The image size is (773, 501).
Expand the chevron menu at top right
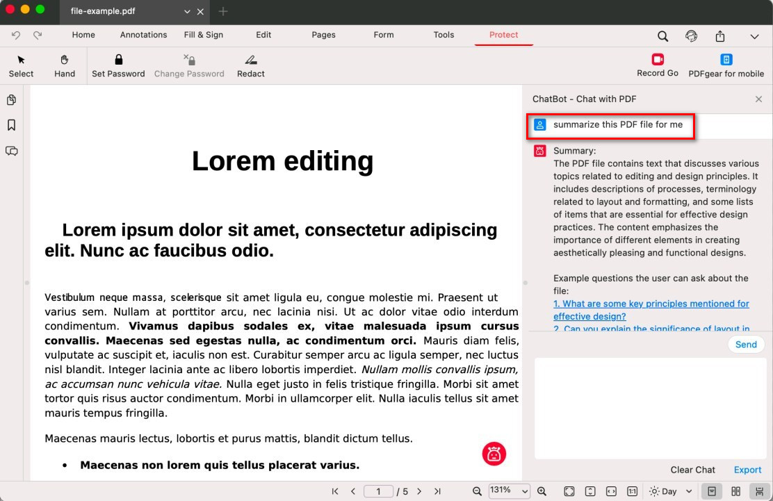(x=754, y=36)
